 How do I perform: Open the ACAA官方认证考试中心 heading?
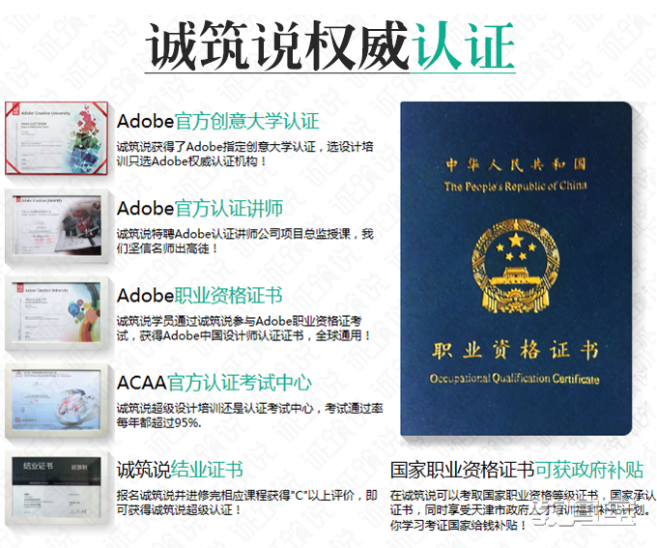point(214,383)
